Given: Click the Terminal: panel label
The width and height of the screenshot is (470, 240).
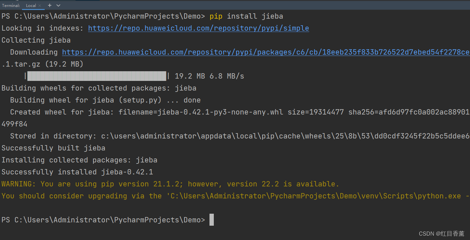Looking at the screenshot, I should (x=11, y=5).
